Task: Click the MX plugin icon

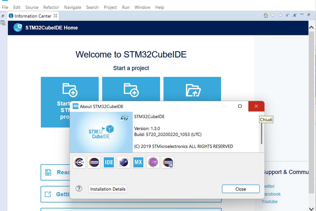Action: point(138,162)
